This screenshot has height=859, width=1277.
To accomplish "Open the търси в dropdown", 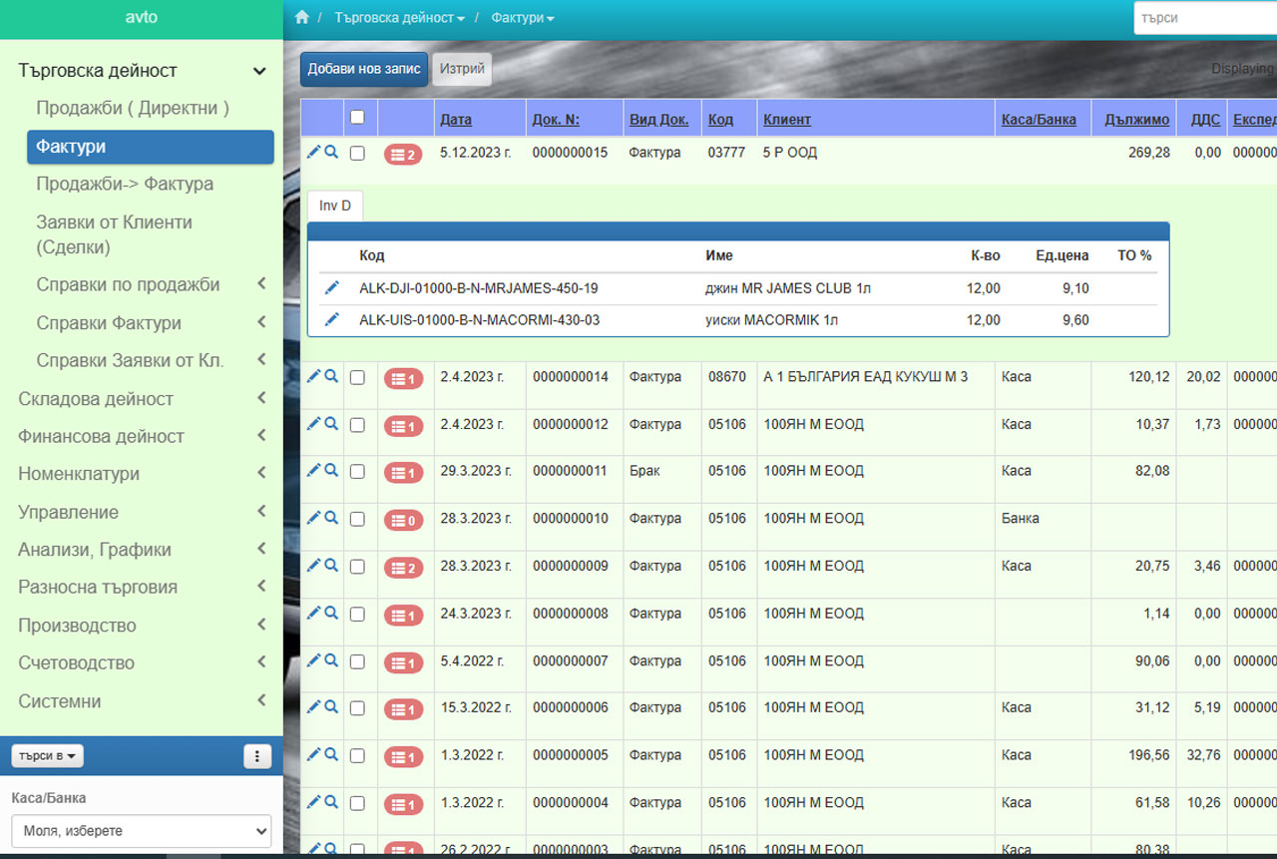I will pyautogui.click(x=48, y=756).
